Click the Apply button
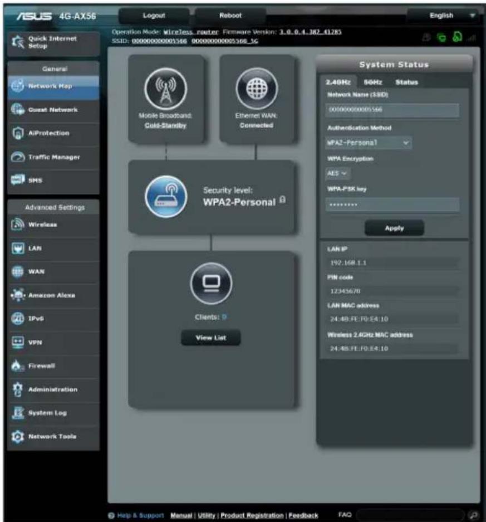Screen dimensions: 486x522 click(x=394, y=228)
